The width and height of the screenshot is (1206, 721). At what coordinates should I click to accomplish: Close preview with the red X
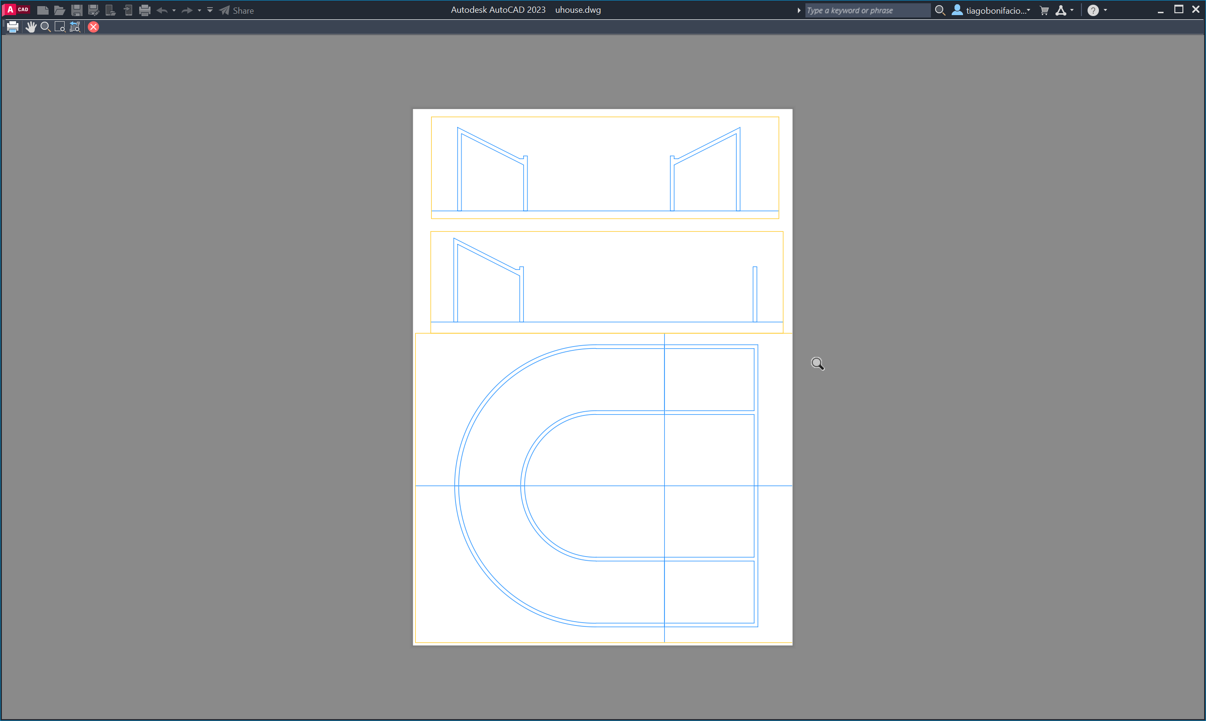pos(94,27)
